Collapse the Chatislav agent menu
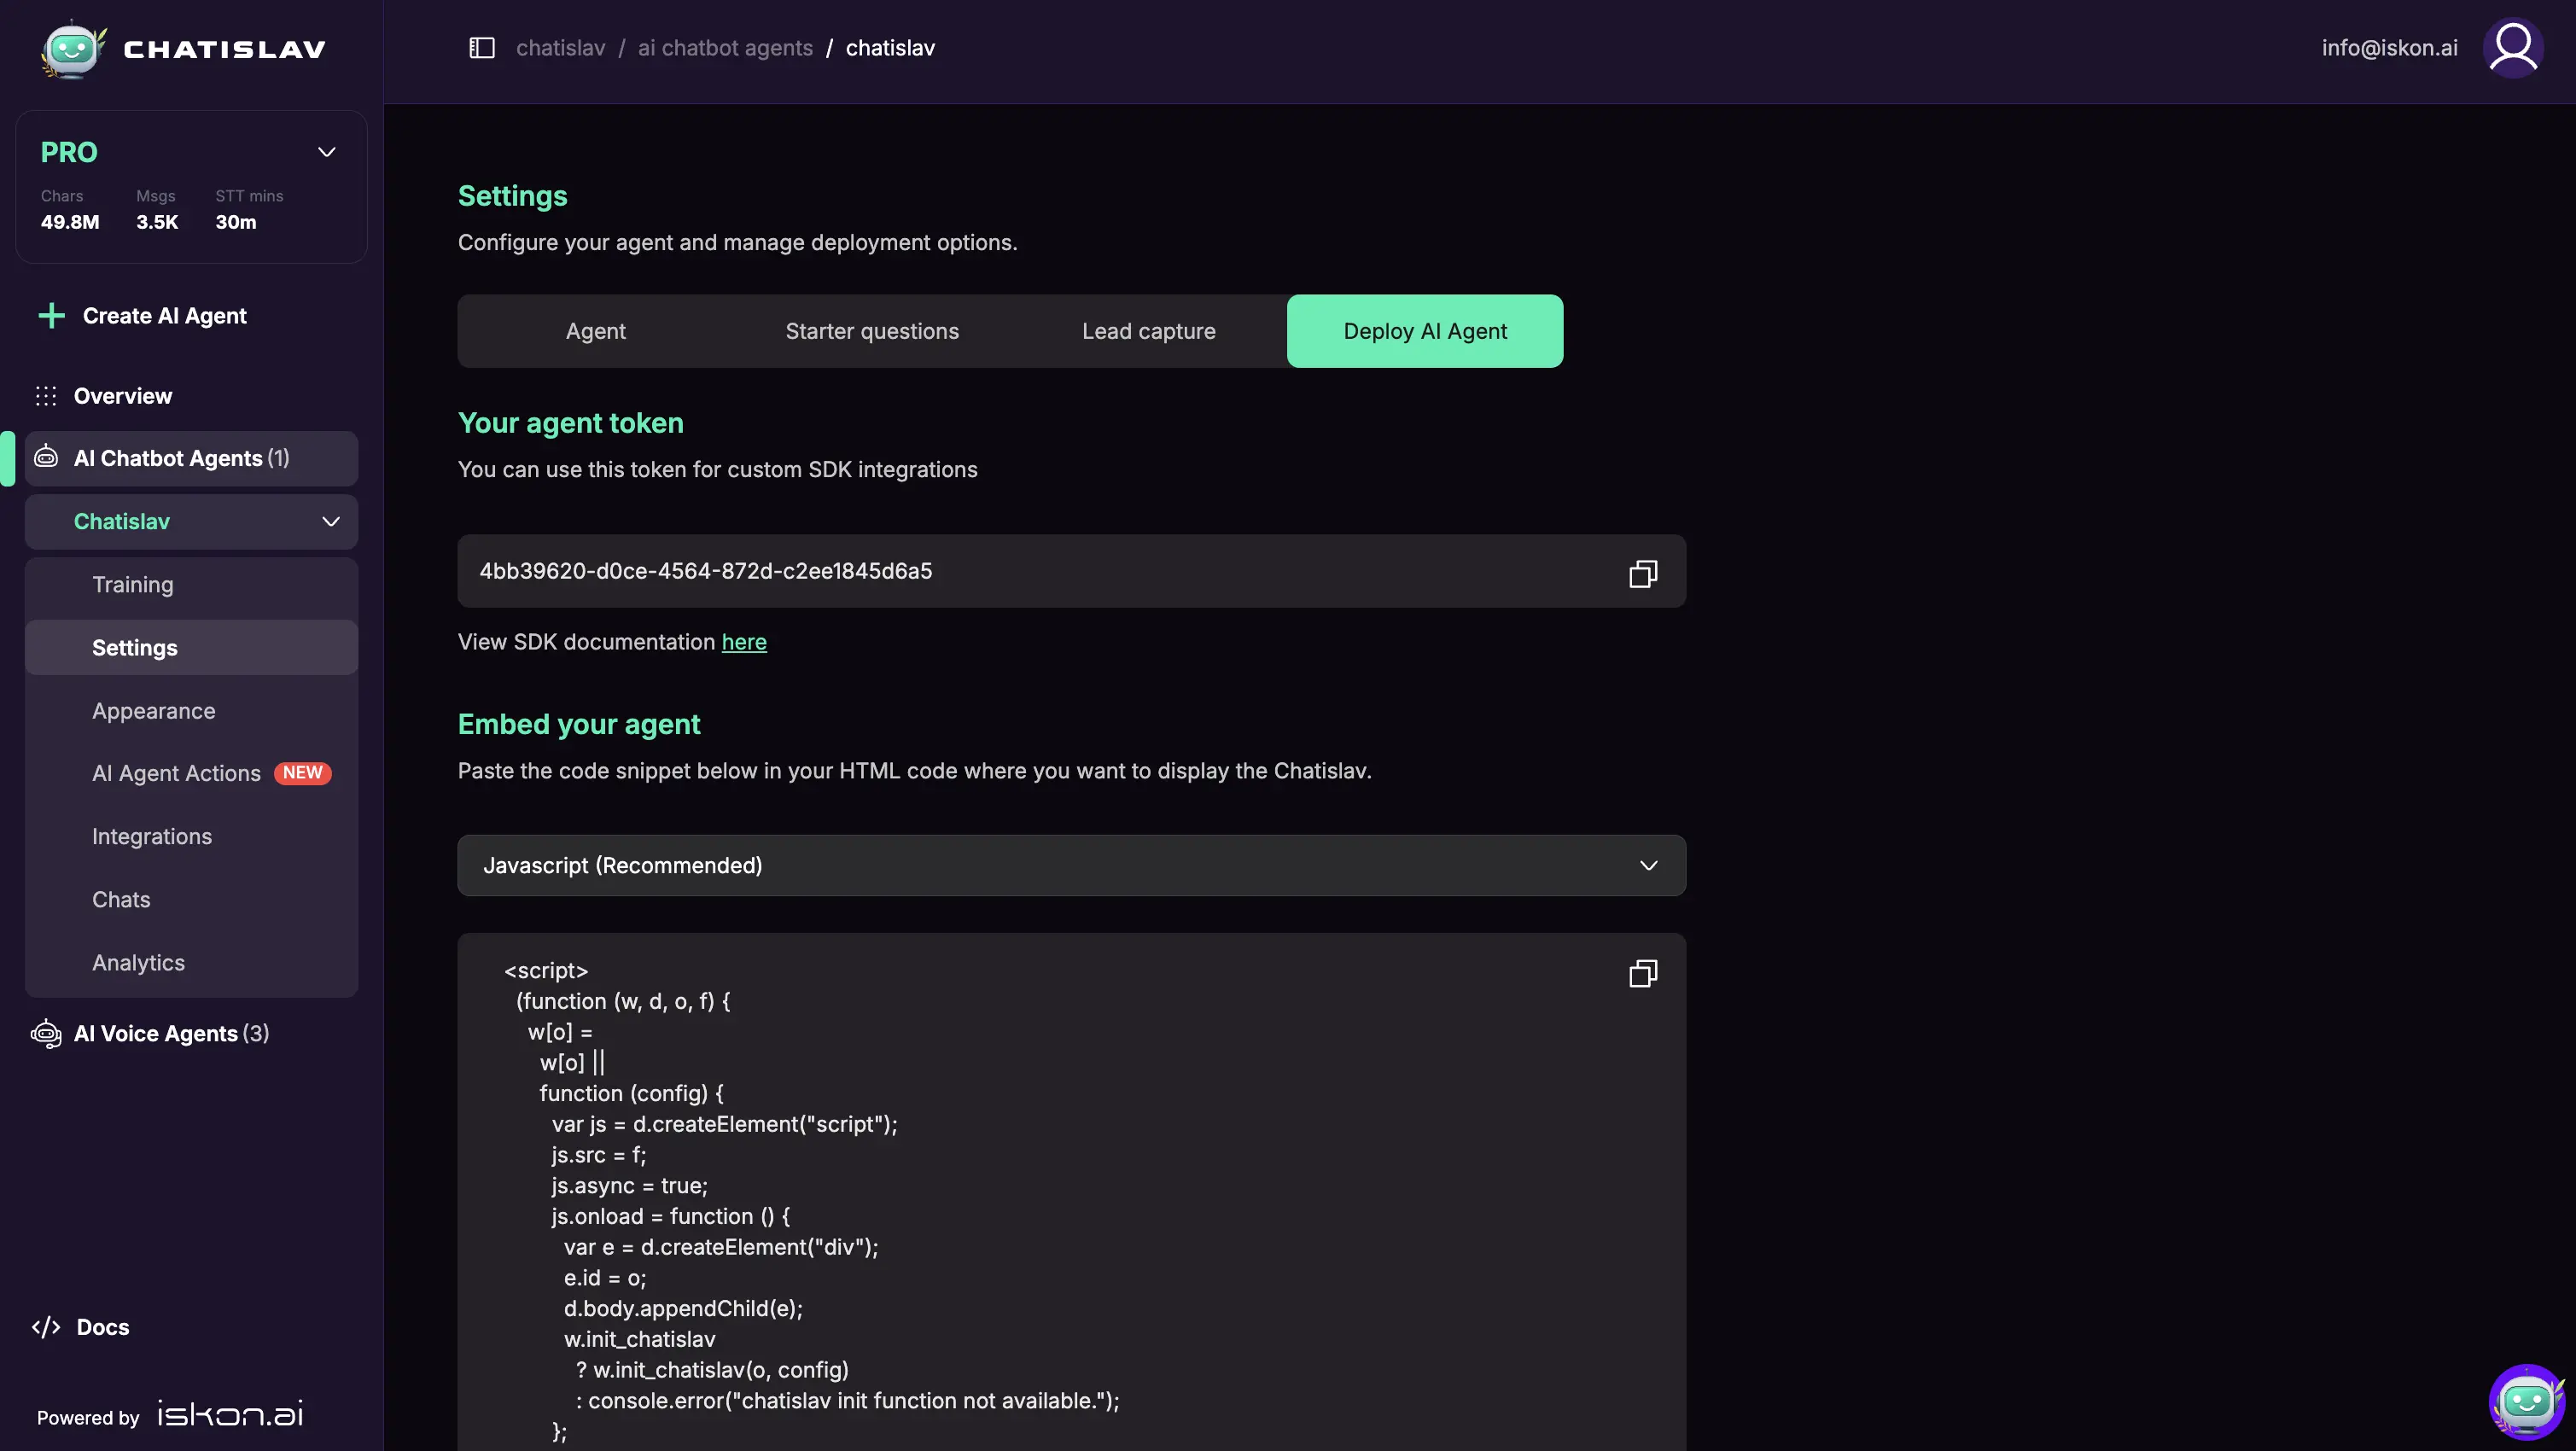2576x1451 pixels. tap(331, 522)
